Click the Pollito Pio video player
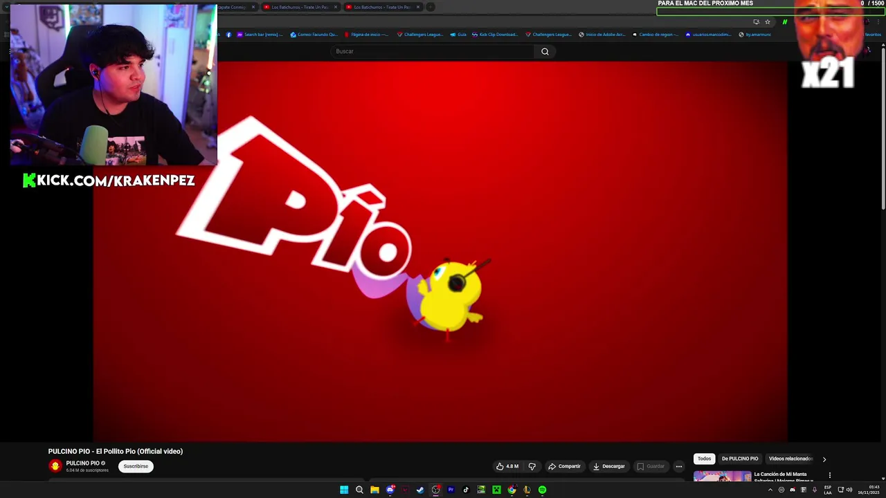Image resolution: width=886 pixels, height=498 pixels. pos(440,251)
